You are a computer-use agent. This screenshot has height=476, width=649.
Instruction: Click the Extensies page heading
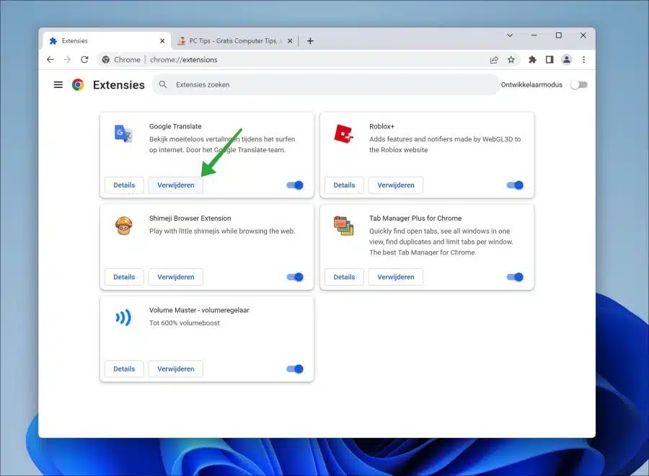coord(119,85)
